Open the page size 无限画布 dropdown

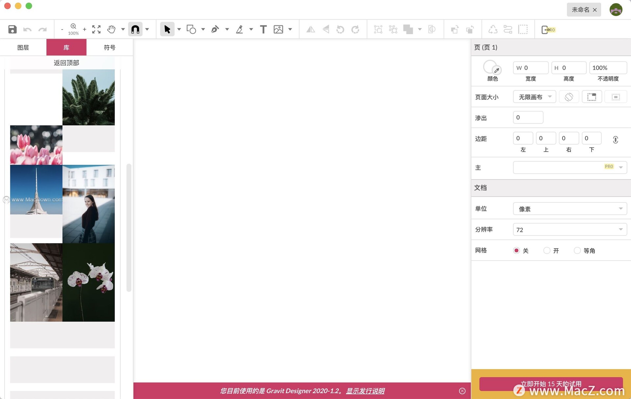click(x=534, y=97)
